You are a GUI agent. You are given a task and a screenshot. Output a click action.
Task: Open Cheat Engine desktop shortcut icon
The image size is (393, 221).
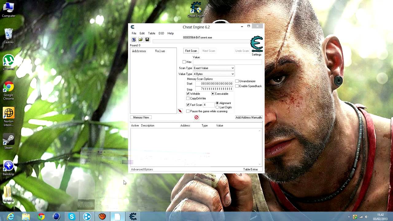pos(196,9)
